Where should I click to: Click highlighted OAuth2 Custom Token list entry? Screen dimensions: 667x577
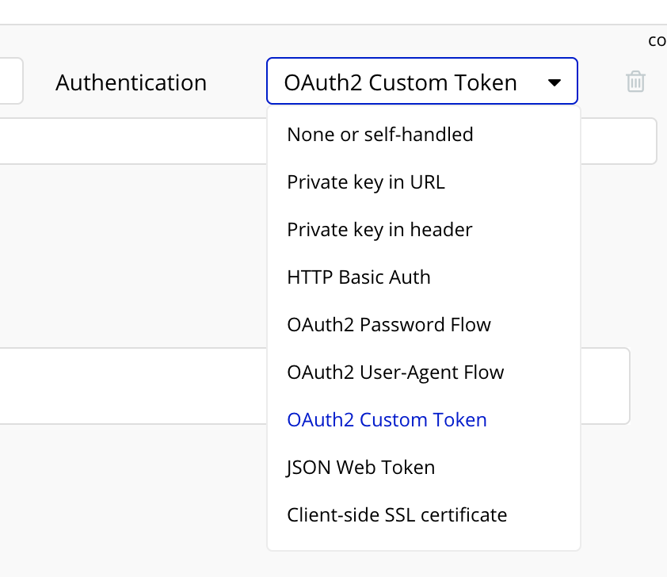click(387, 420)
